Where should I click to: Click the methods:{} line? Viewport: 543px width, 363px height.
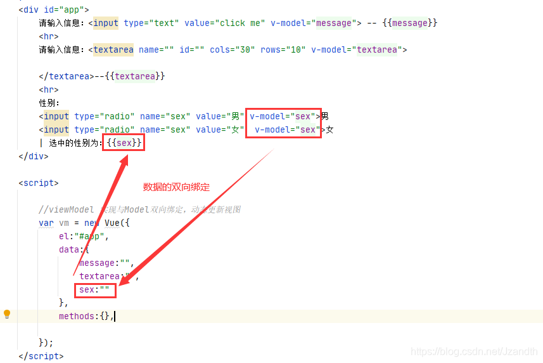(86, 316)
